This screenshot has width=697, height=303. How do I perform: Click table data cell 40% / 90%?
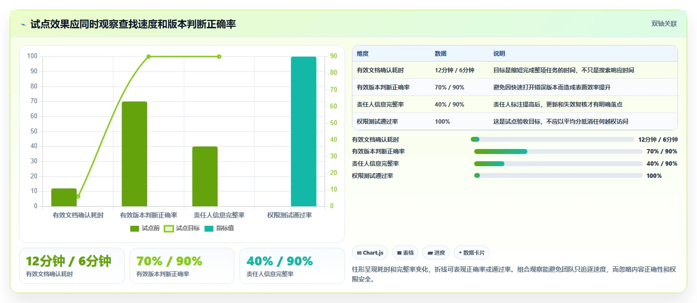click(449, 105)
